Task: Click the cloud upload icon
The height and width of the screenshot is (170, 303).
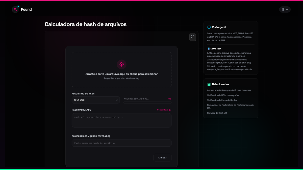Action: [x=121, y=64]
